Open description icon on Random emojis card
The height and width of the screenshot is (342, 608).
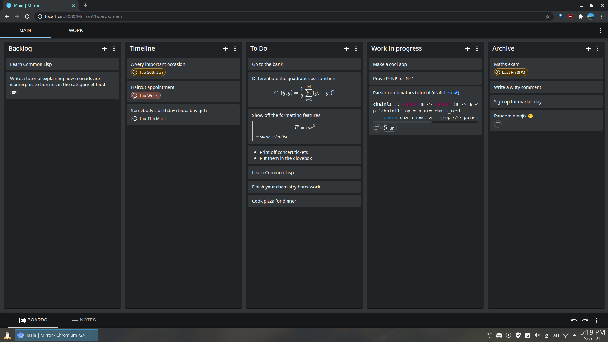498,124
